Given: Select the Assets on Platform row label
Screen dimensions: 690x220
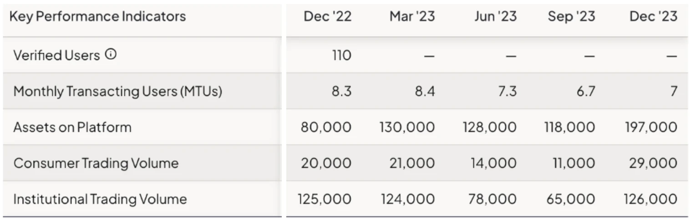Looking at the screenshot, I should click(x=72, y=127).
